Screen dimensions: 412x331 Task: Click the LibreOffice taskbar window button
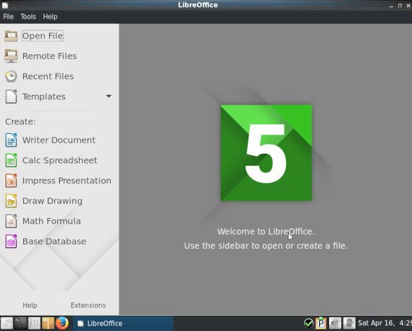tap(123, 324)
